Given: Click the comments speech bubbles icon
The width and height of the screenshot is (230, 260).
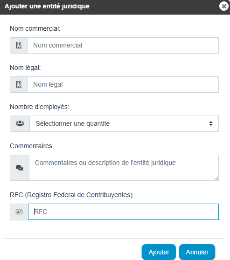Looking at the screenshot, I should (20, 168).
